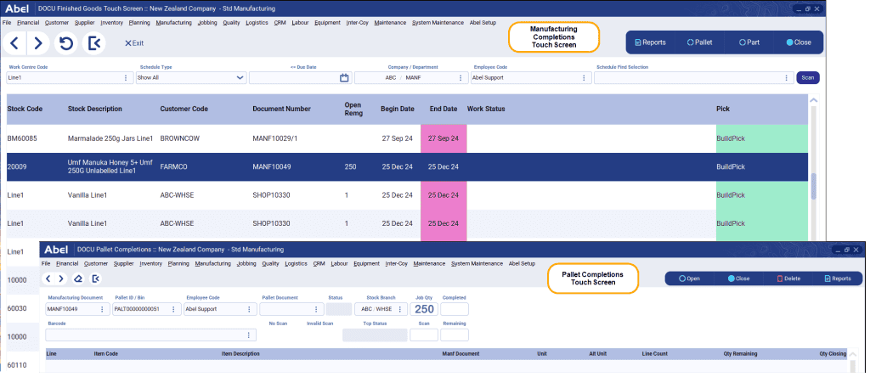The width and height of the screenshot is (870, 377).
Task: Select the Part option in top button bar
Action: pos(748,42)
